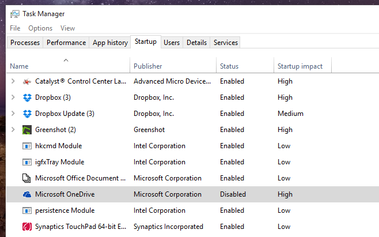This screenshot has height=237, width=379.
Task: Expand the Dropbox (3) group
Action: pyautogui.click(x=13, y=97)
